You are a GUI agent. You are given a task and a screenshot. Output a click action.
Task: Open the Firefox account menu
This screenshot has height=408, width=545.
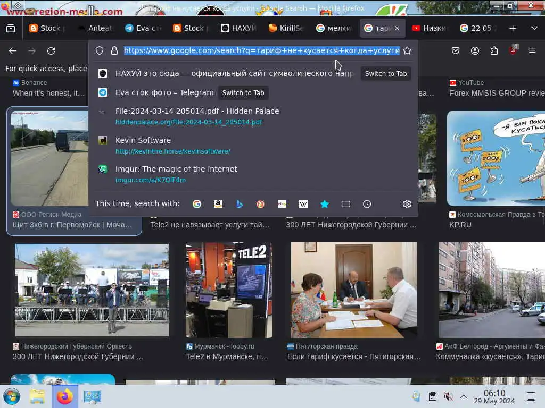[x=475, y=50]
